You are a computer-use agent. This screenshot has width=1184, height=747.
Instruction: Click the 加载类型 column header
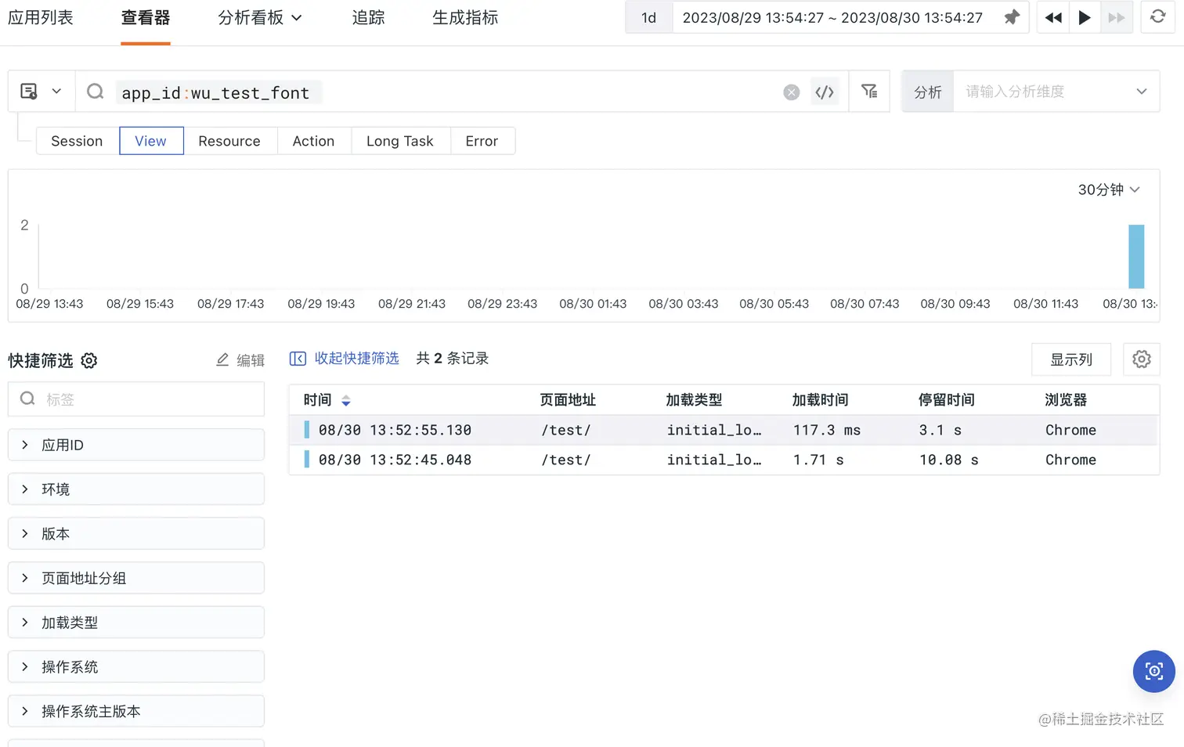coord(694,400)
